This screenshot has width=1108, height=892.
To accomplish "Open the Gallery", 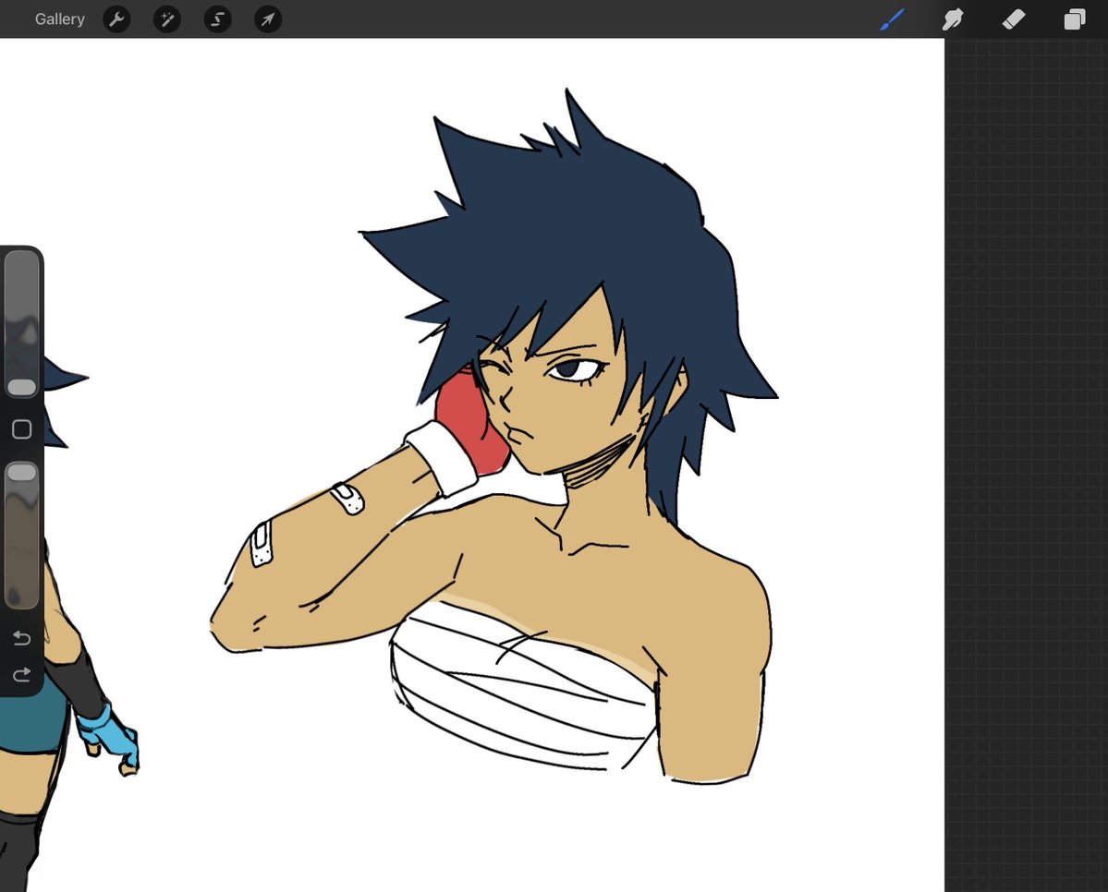I will click(x=60, y=19).
